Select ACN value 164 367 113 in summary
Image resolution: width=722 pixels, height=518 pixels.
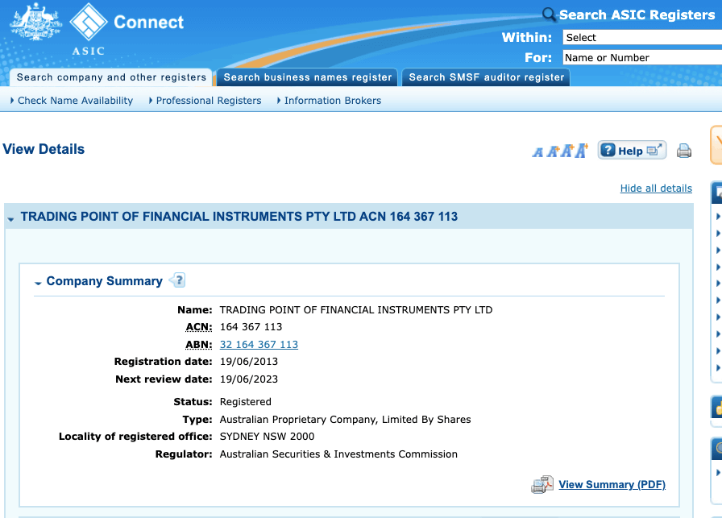pos(251,327)
